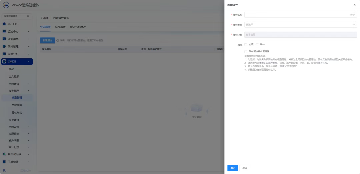Click the Lerwee logo icon
Screen dimensions: 360x174
[6, 5]
